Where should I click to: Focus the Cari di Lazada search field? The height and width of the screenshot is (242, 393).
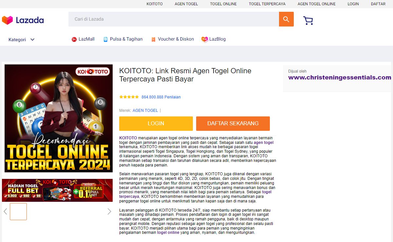click(x=174, y=19)
